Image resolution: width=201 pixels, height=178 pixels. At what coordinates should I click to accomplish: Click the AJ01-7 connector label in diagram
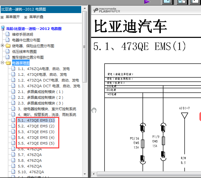(x=184, y=108)
